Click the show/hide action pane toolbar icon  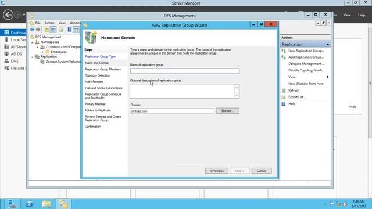pyautogui.click(x=76, y=30)
